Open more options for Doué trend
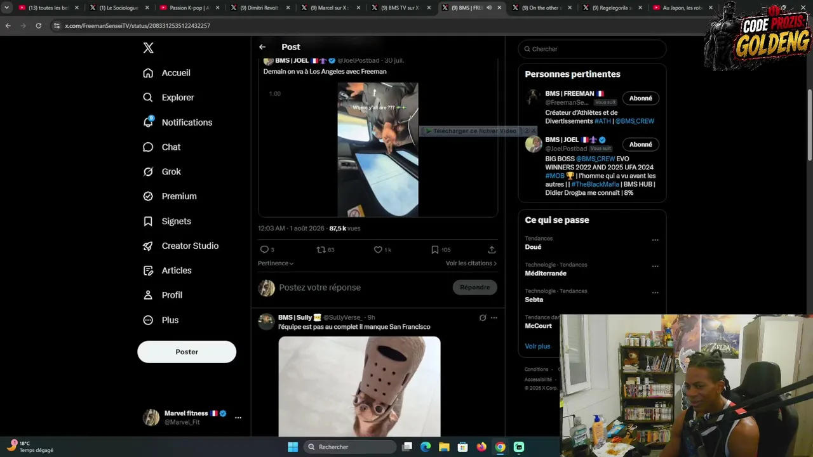Viewport: 813px width, 457px height. 655,240
